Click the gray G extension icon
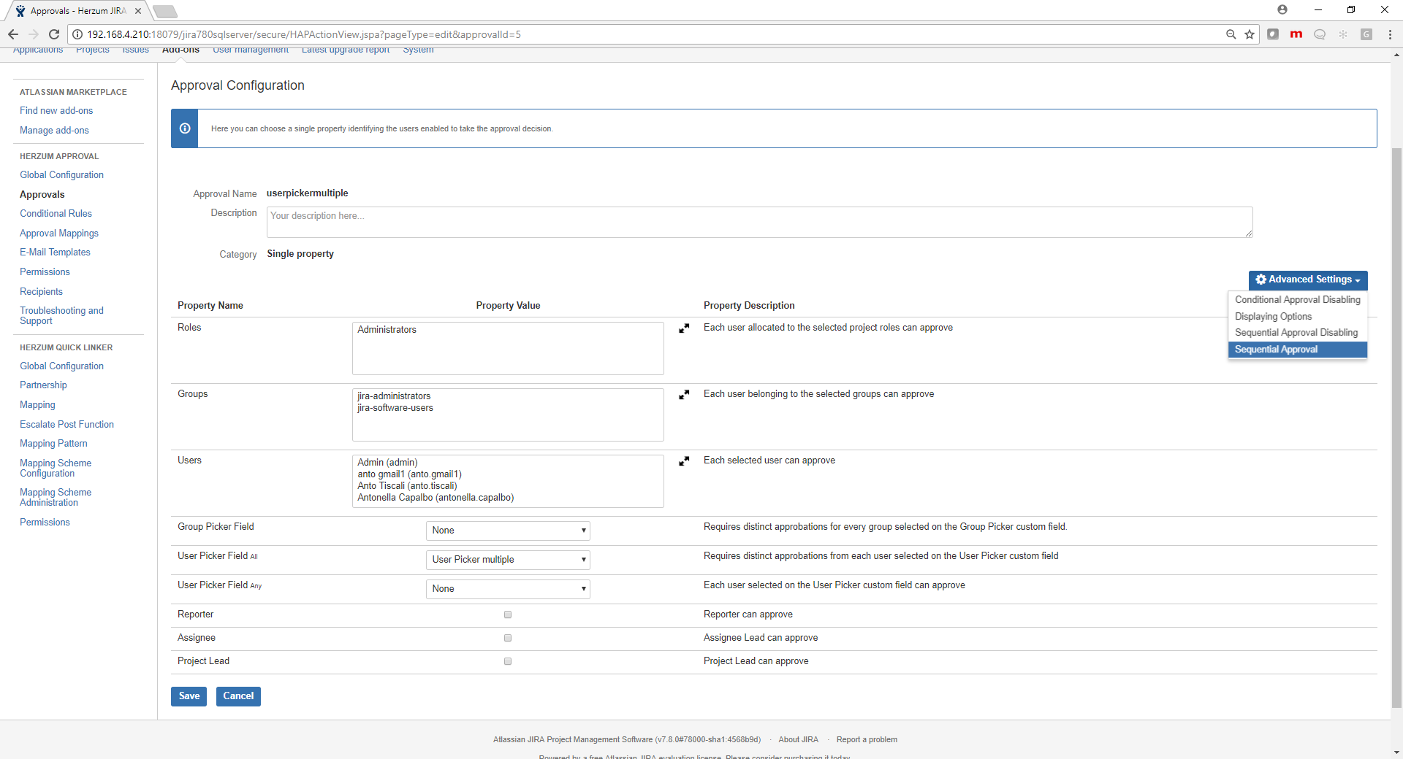This screenshot has width=1403, height=759. pyautogui.click(x=1366, y=34)
